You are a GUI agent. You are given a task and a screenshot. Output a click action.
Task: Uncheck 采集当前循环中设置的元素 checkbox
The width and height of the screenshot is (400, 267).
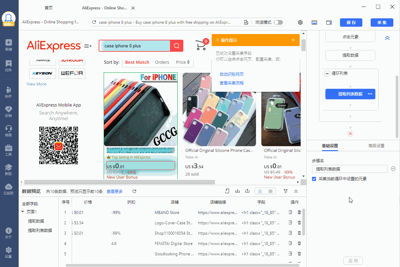coord(314,179)
